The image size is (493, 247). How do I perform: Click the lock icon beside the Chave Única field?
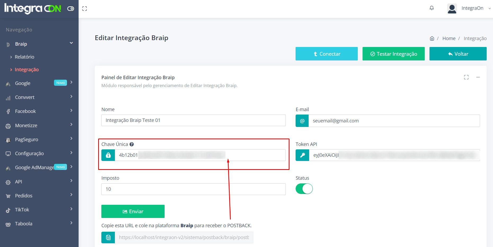(108, 155)
